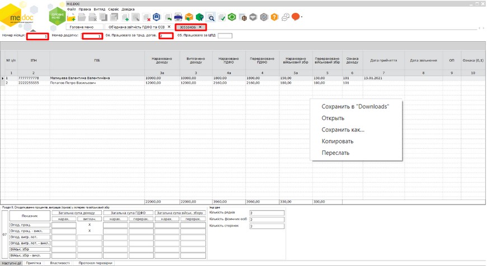Open the Сервіс menu
The height and width of the screenshot is (266, 487).
[x=113, y=9]
